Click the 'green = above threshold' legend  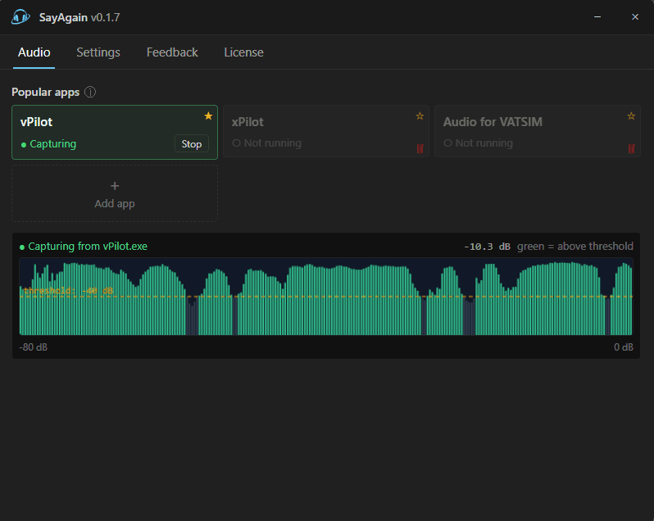575,247
